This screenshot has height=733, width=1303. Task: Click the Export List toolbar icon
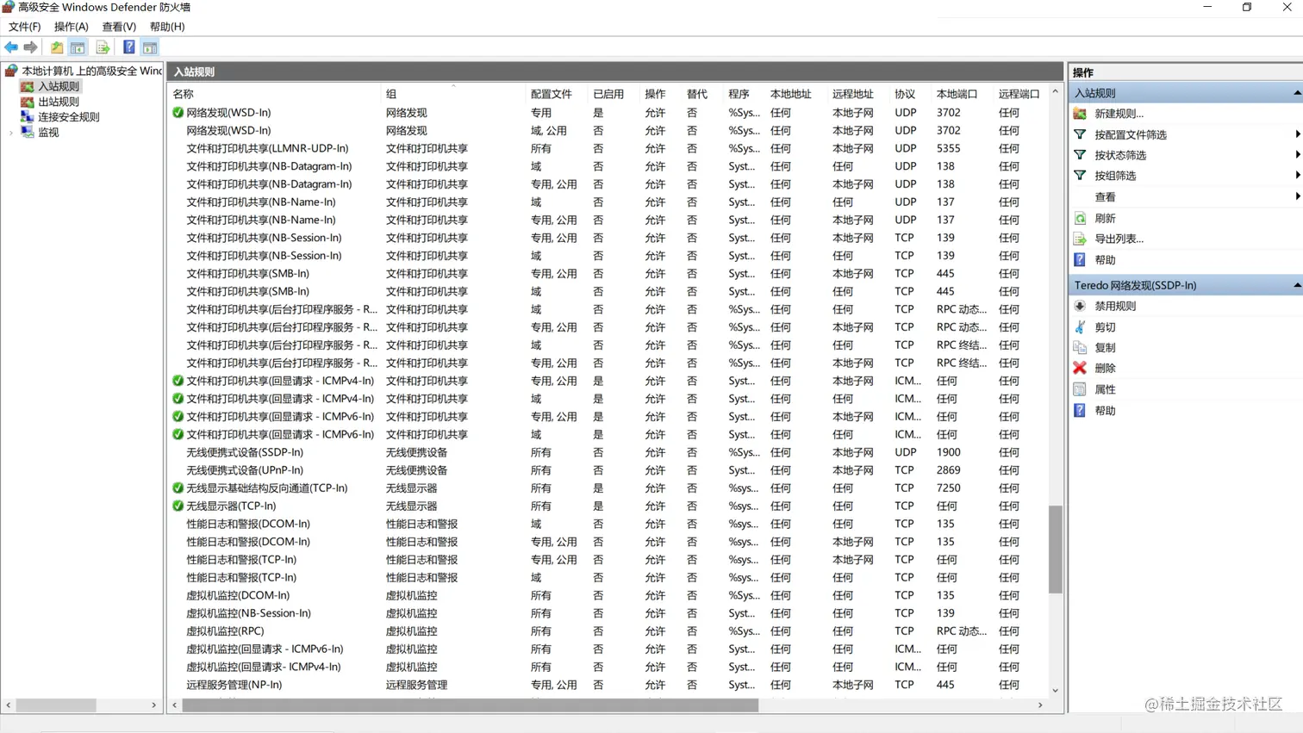click(x=103, y=47)
